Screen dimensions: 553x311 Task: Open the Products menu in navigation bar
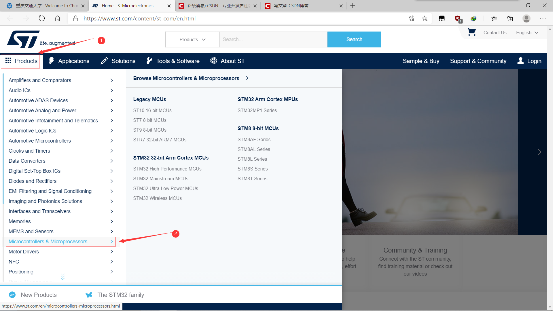(21, 61)
